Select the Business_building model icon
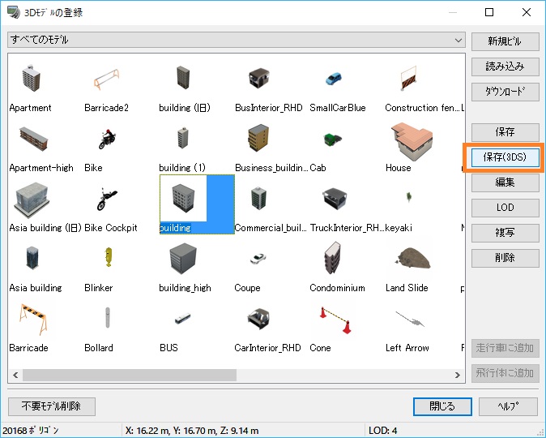Screen dimensions: 546x438 coord(258,138)
